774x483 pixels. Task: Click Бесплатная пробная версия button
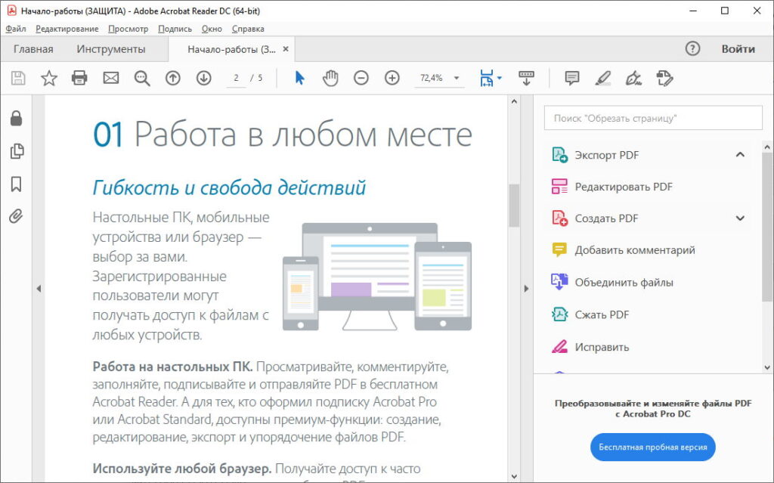[652, 447]
